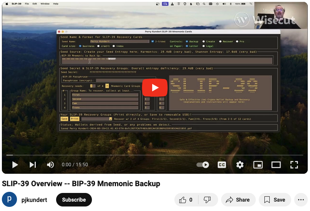This screenshot has height=211, width=310.
Task: Open Spotlight search in the menu bar
Action: (x=204, y=4)
